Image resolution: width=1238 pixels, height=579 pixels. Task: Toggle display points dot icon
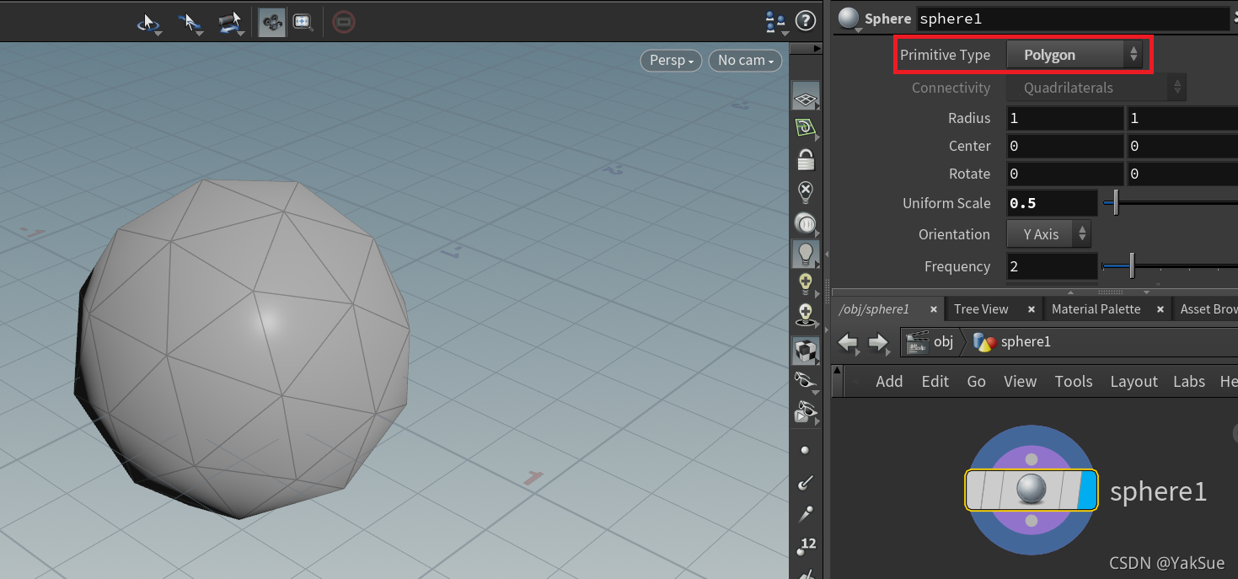(805, 451)
